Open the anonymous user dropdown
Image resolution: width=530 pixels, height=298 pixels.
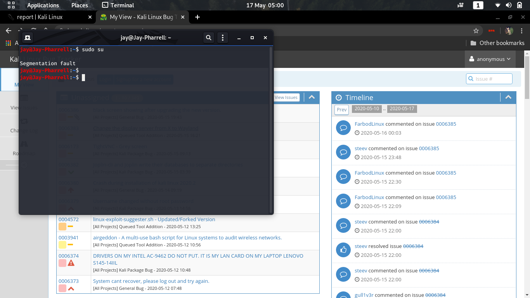pos(490,59)
